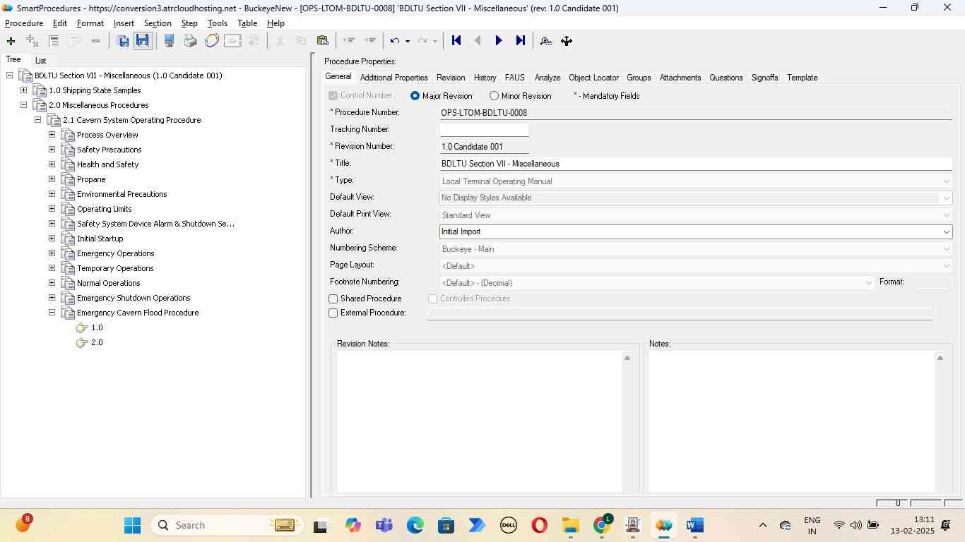Collapse the root BDLTU Section VII node

coord(9,76)
